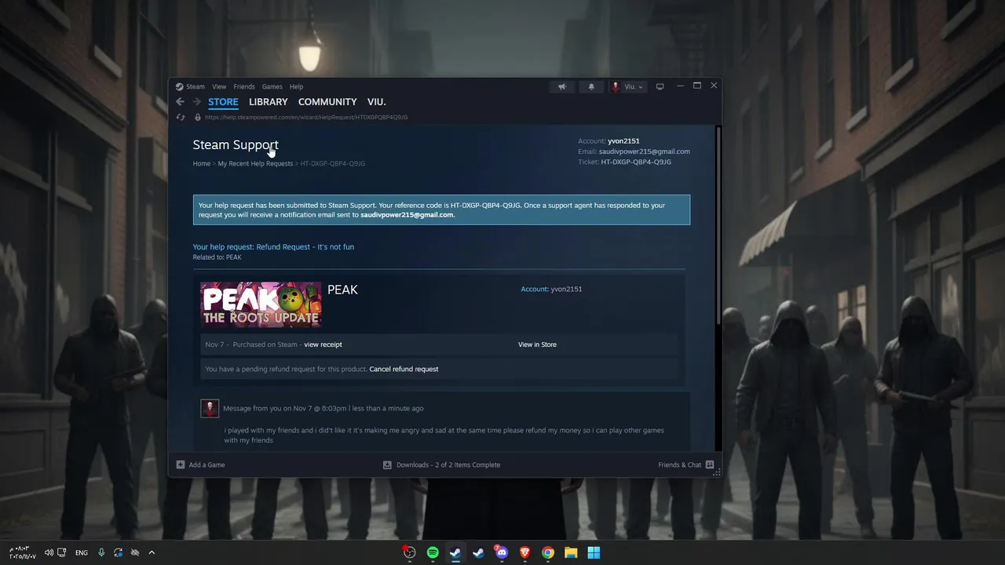Click the Home breadcrumb link
The width and height of the screenshot is (1005, 565).
pos(202,163)
